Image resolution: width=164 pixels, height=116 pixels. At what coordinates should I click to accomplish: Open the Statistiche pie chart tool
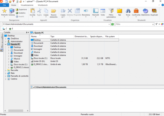point(146,11)
